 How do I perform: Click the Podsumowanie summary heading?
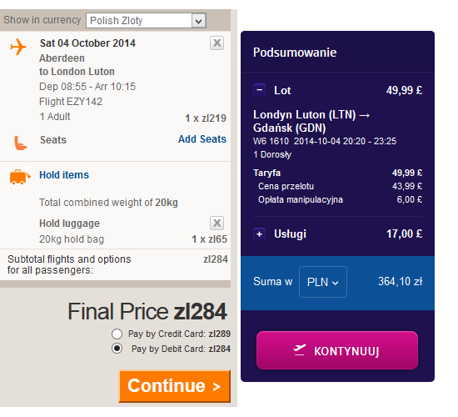point(295,53)
